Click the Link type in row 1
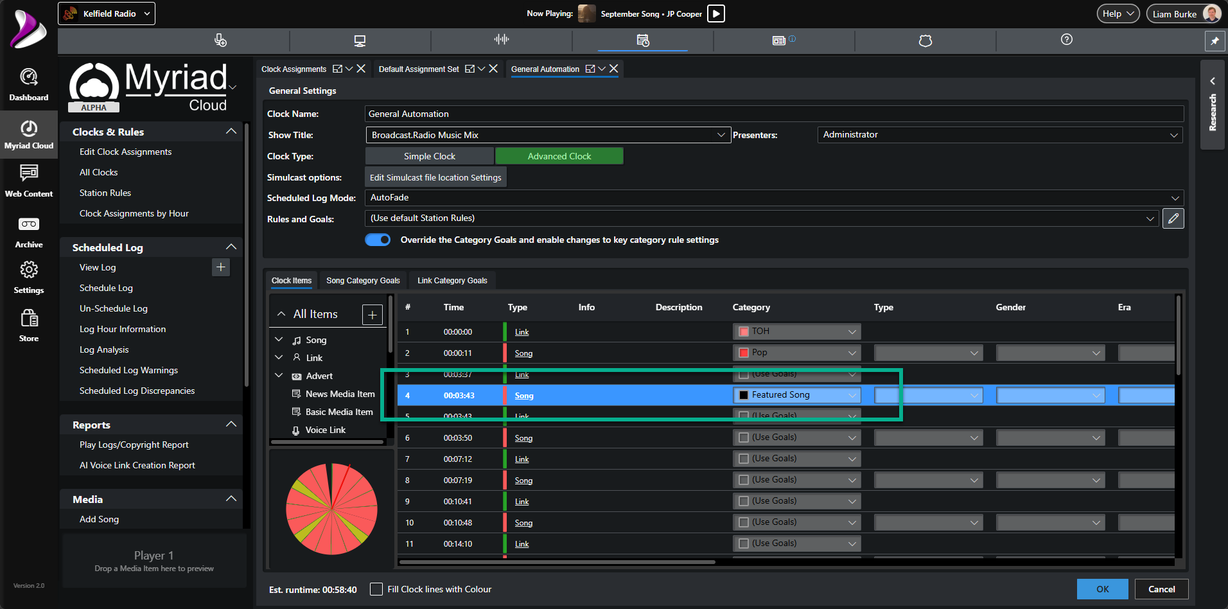Image resolution: width=1228 pixels, height=609 pixels. pyautogui.click(x=522, y=332)
